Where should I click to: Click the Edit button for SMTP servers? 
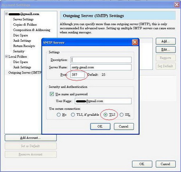tap(166, 49)
